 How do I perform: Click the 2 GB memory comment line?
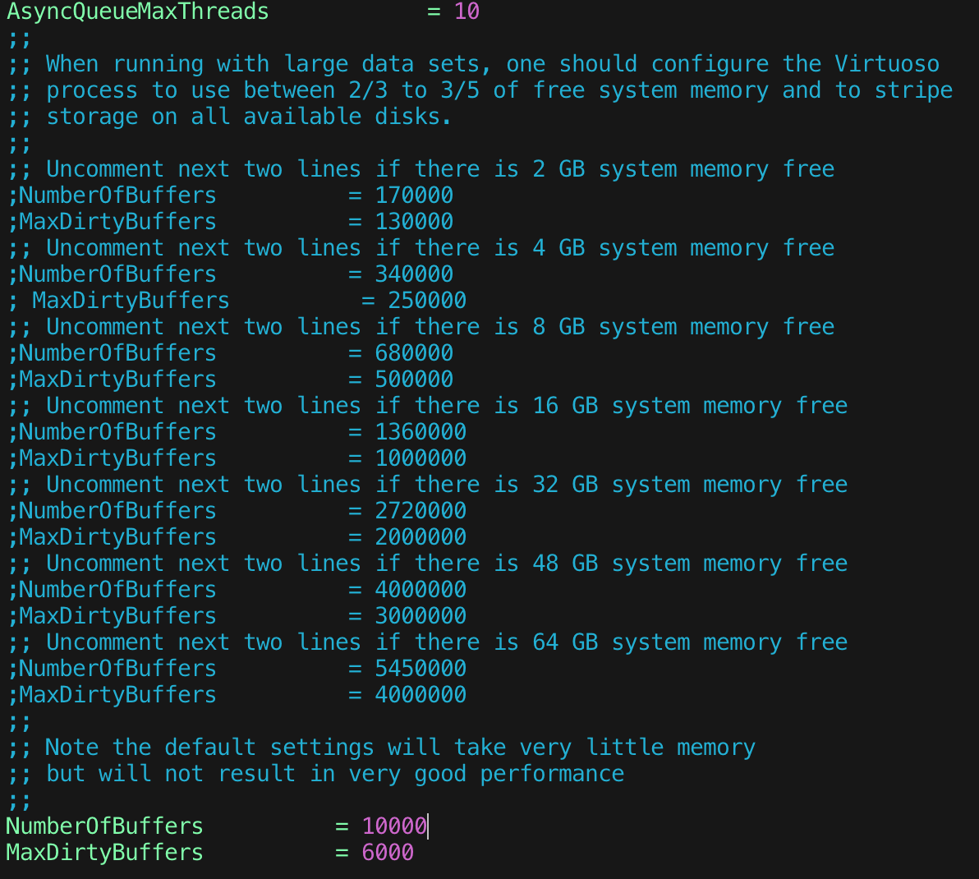(411, 168)
